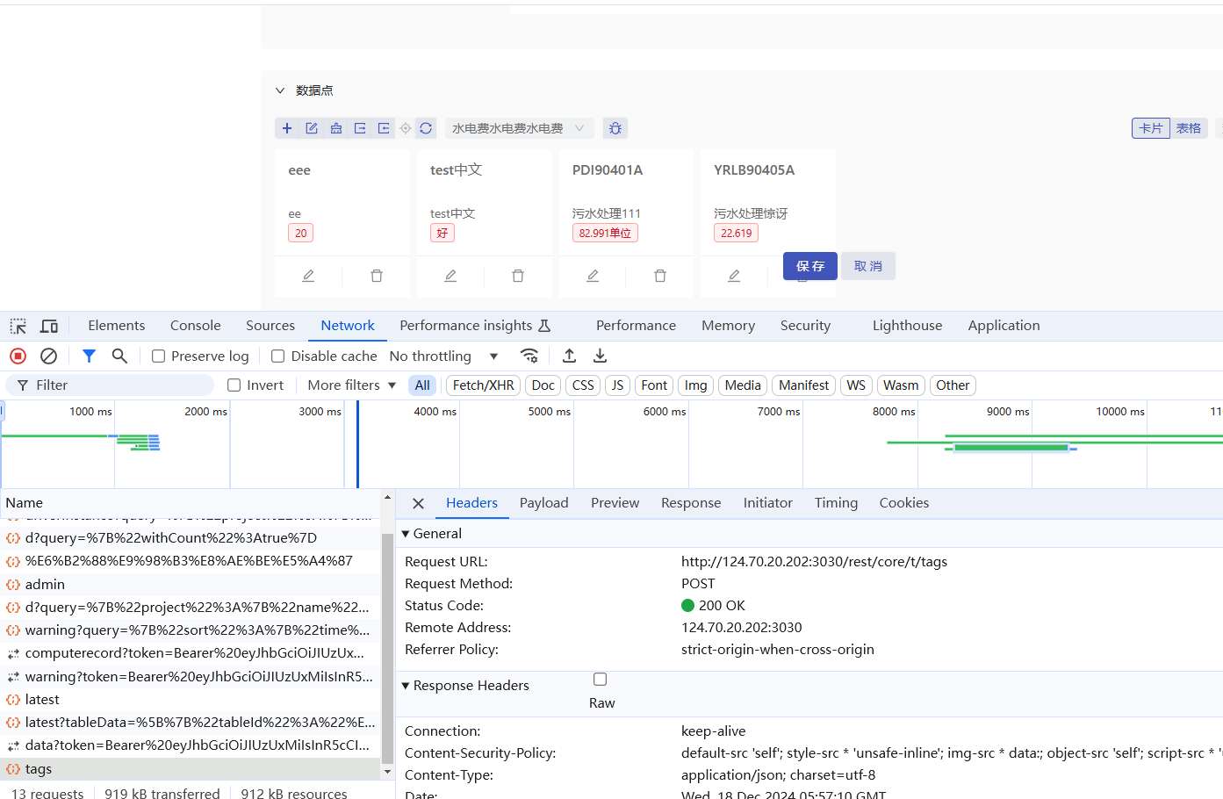The height and width of the screenshot is (799, 1223).
Task: Click the refresh data points icon
Action: pos(426,128)
